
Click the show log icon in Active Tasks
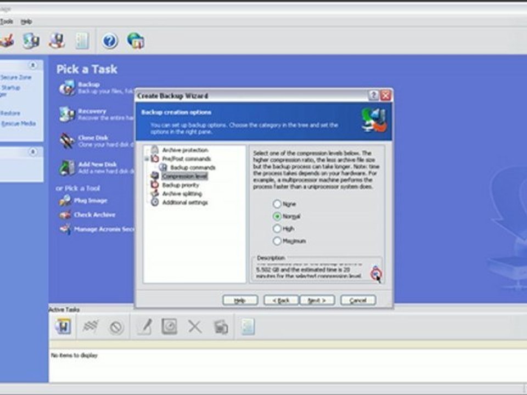pos(248,326)
